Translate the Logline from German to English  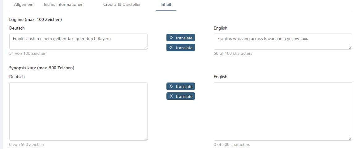click(x=181, y=38)
